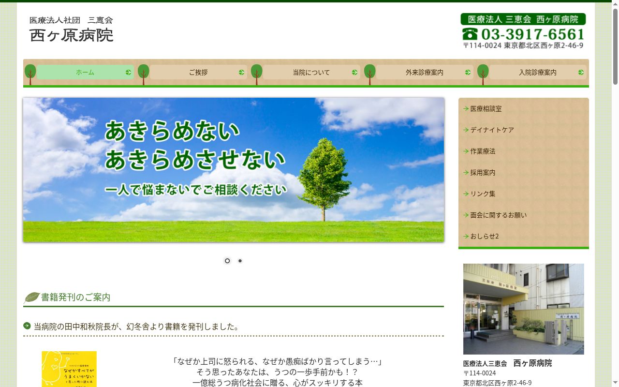Open the 作業療法 sidebar link
Viewport: 619px width, 387px height.
[483, 151]
